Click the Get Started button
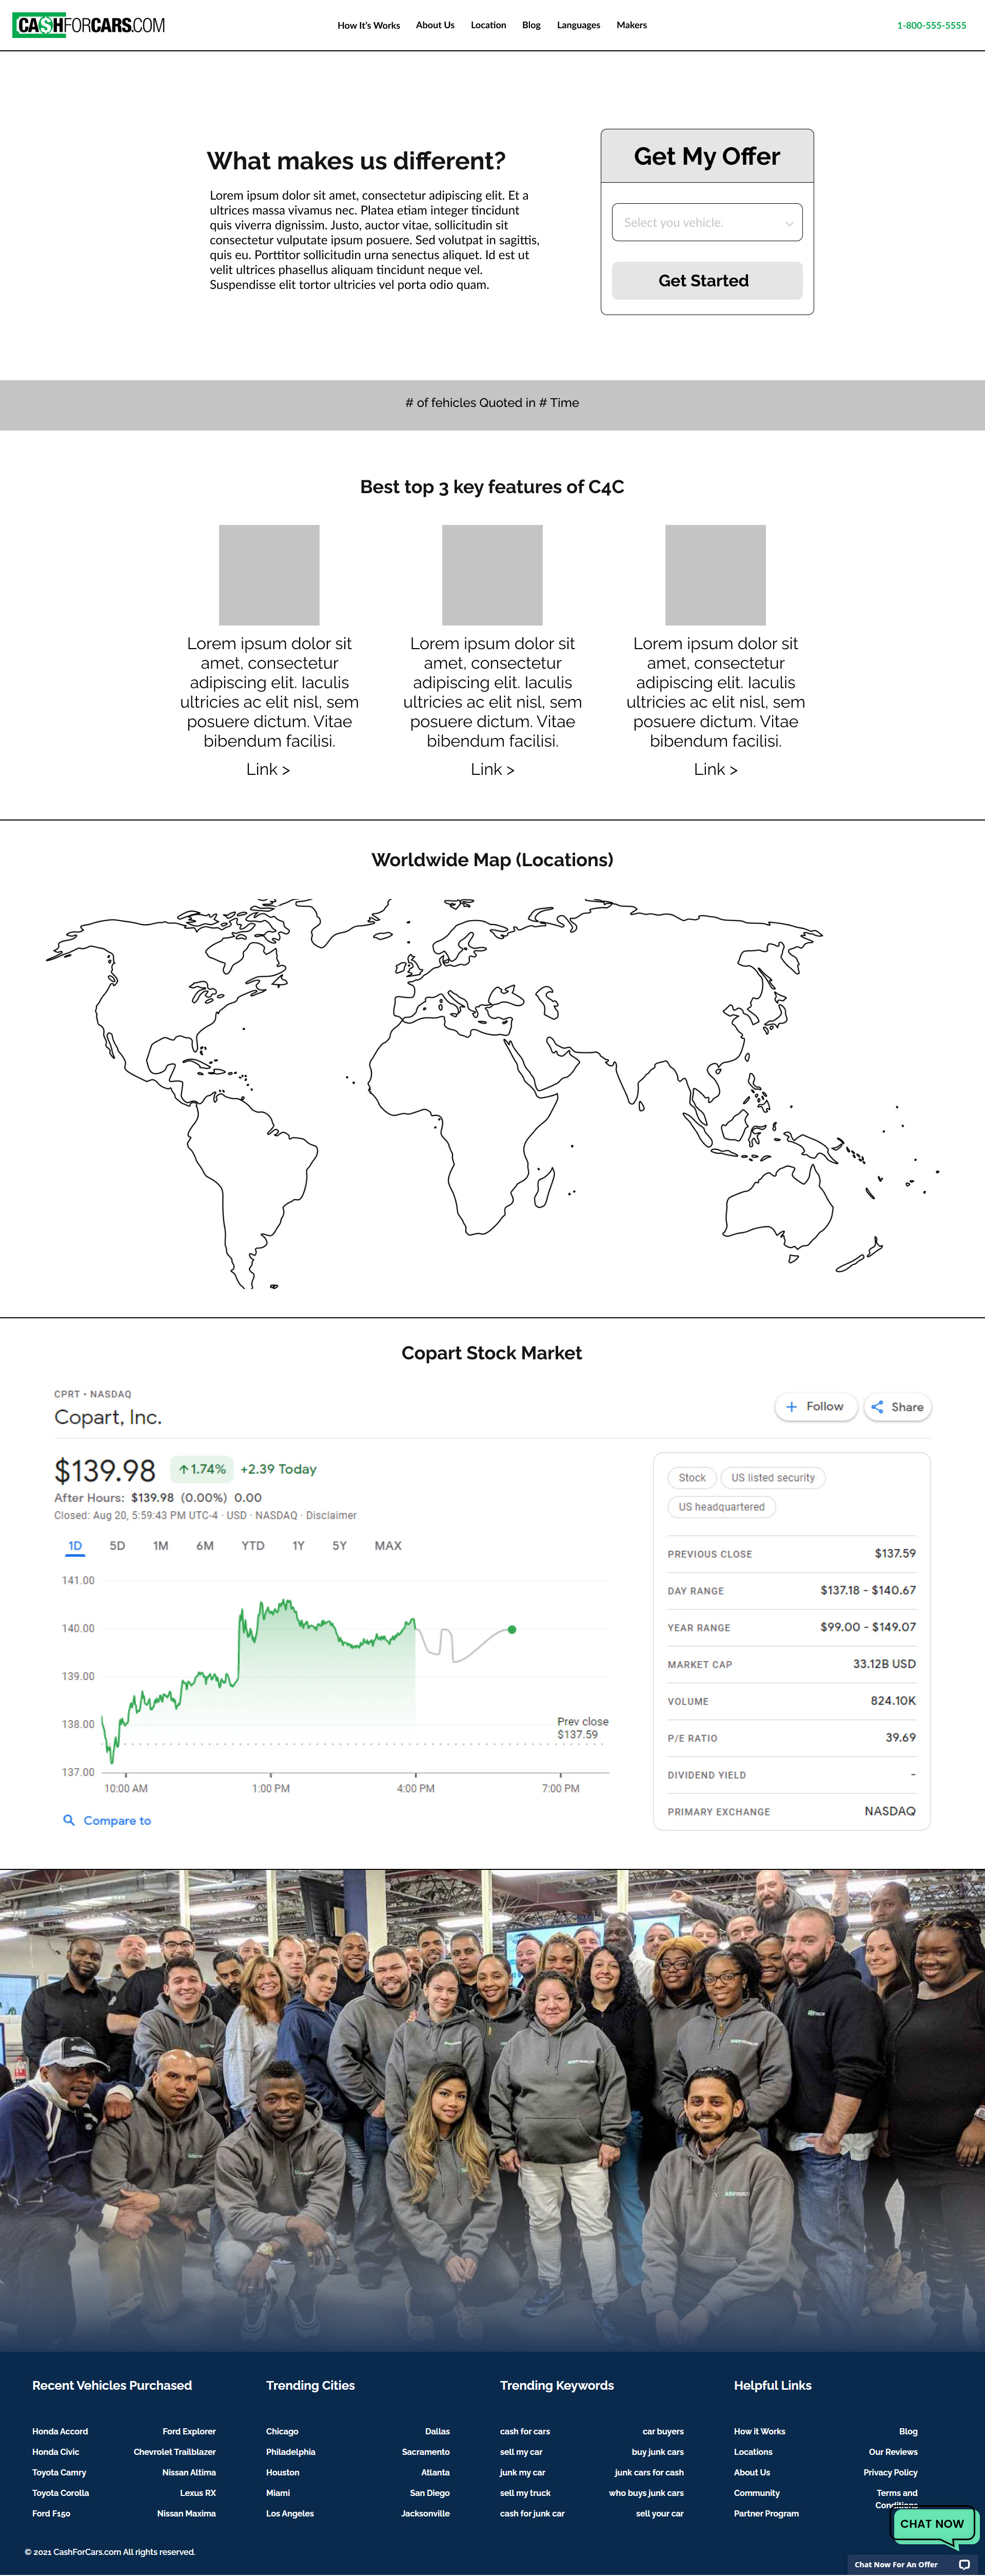The height and width of the screenshot is (2576, 985). tap(707, 280)
